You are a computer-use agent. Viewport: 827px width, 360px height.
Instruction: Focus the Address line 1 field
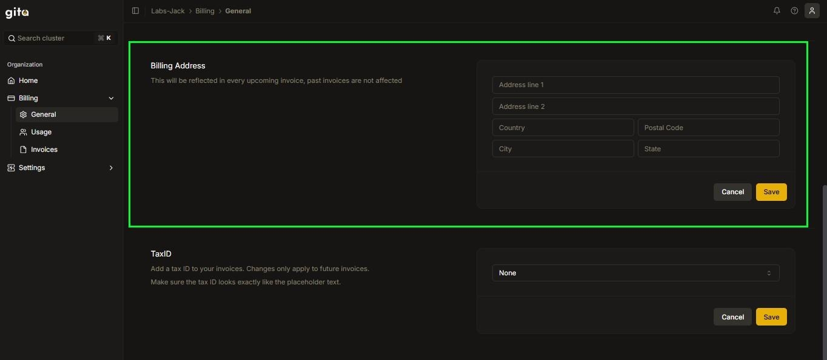tap(635, 85)
